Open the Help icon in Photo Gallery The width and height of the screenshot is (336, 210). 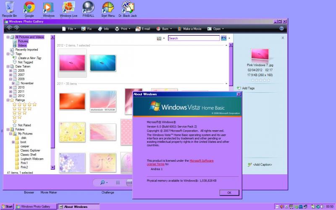coord(281,29)
